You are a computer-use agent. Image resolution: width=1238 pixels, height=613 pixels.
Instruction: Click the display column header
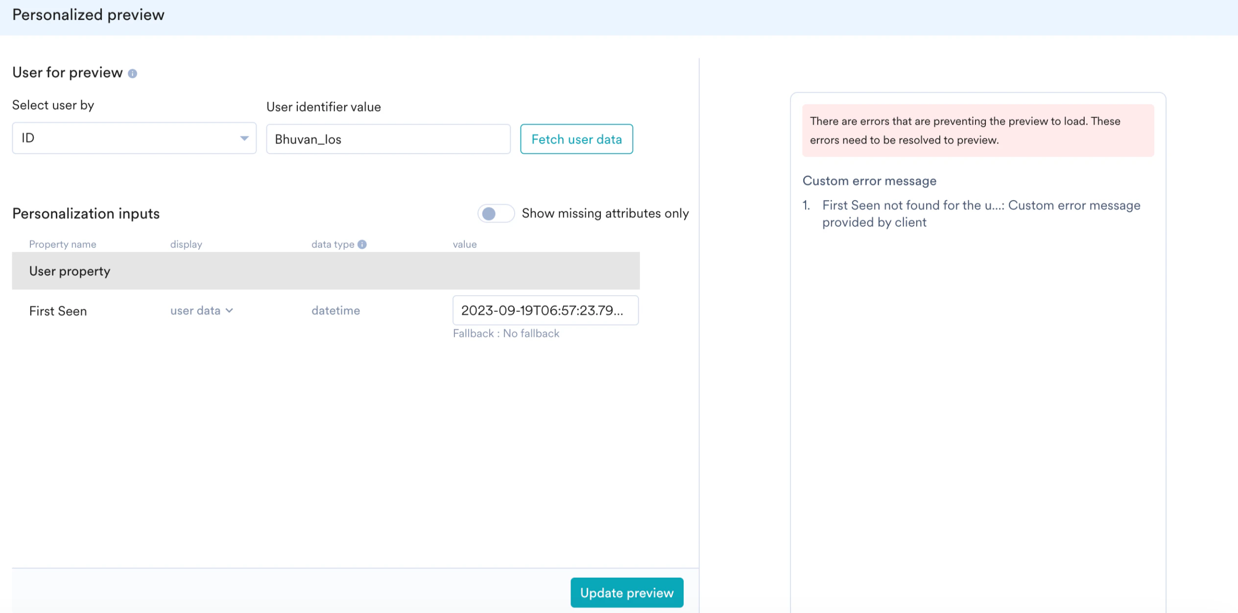point(186,244)
